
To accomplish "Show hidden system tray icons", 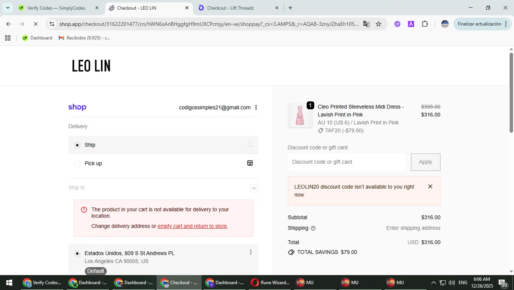I will click(x=433, y=283).
